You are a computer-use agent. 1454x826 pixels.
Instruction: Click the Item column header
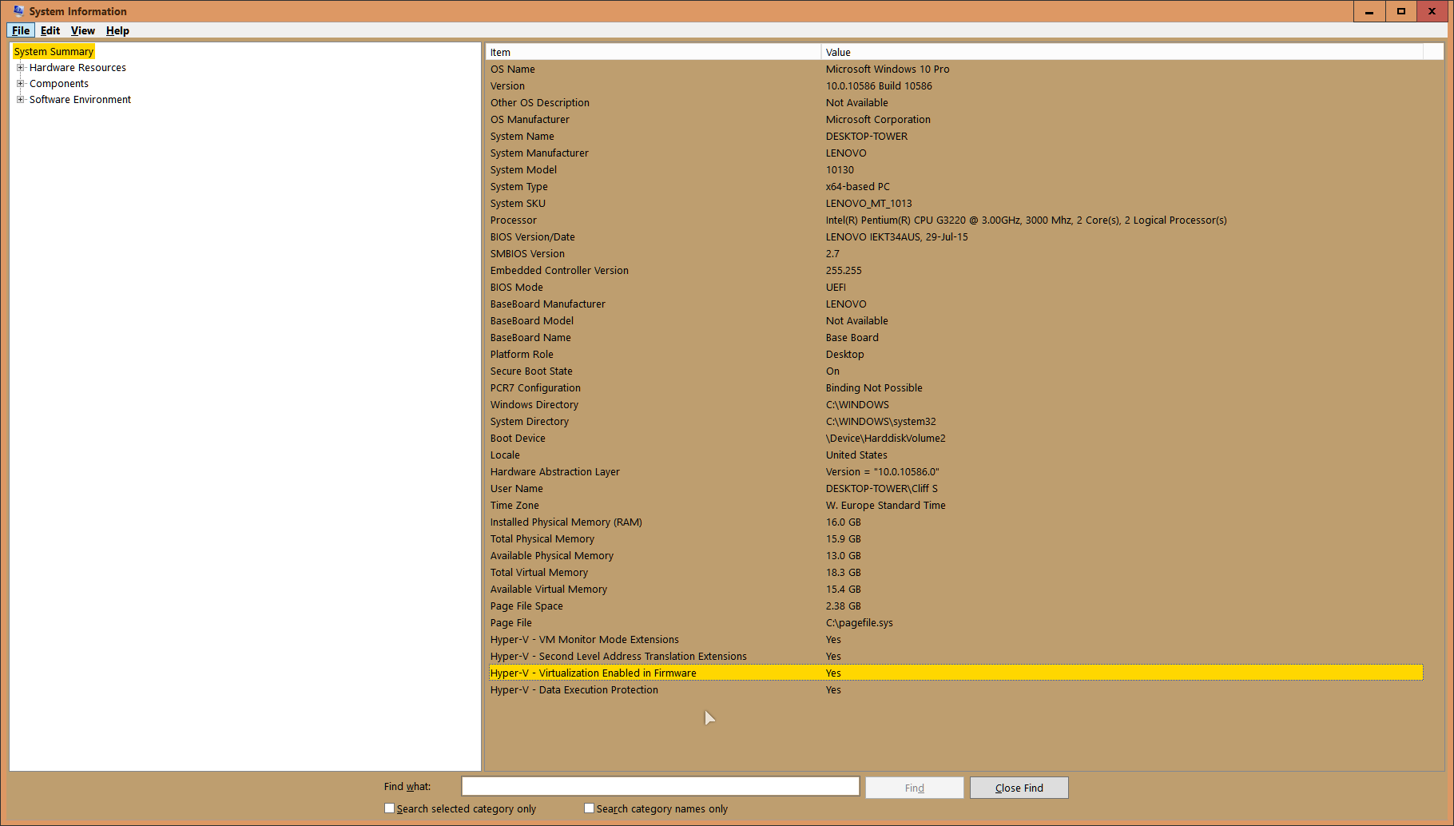(654, 52)
